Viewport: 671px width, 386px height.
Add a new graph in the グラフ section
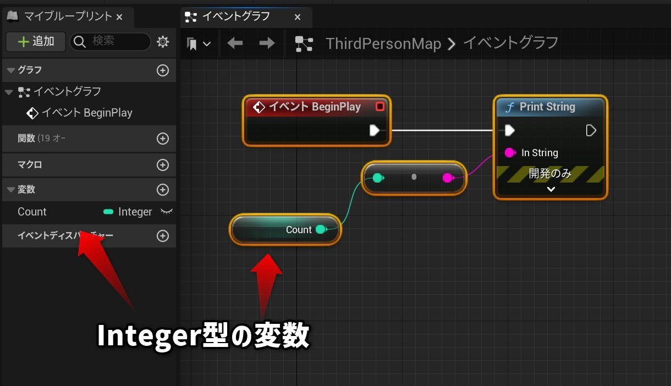point(163,70)
